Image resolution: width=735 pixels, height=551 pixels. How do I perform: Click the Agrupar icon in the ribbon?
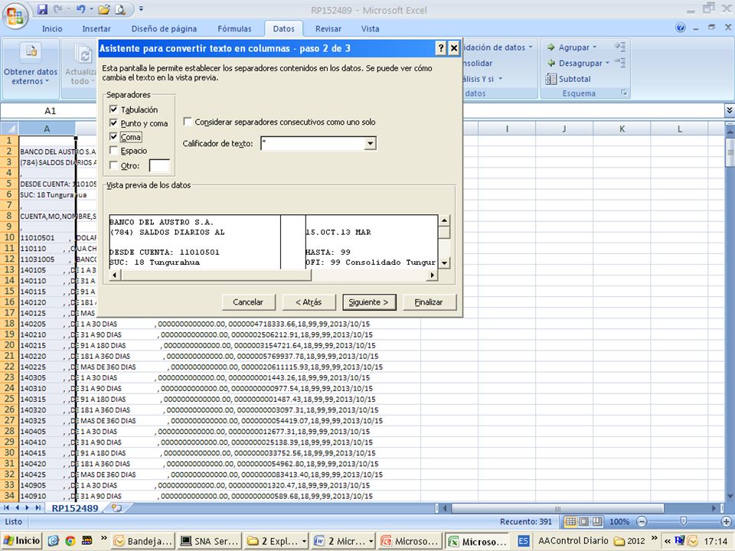coord(550,47)
